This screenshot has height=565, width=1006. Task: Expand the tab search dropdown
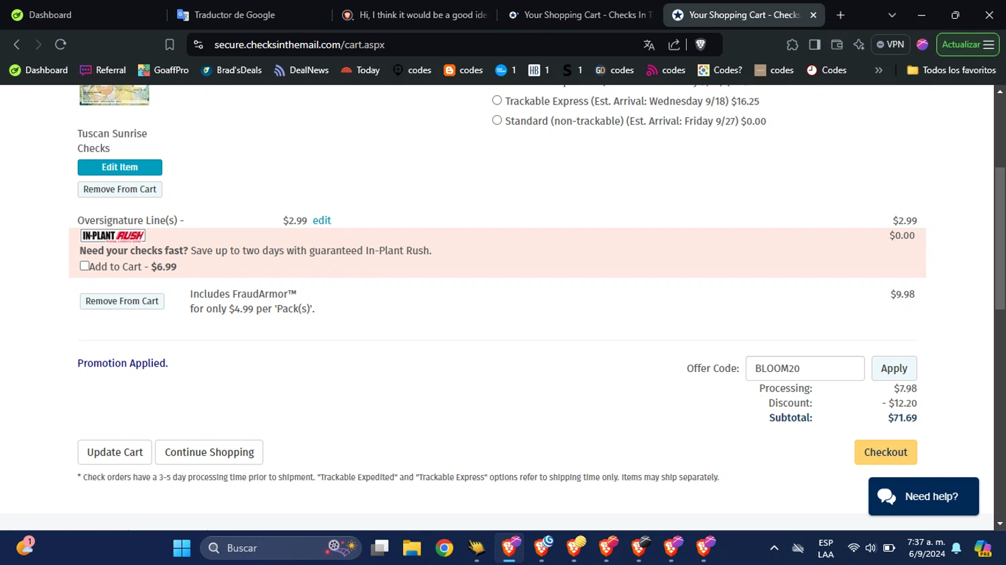click(892, 15)
